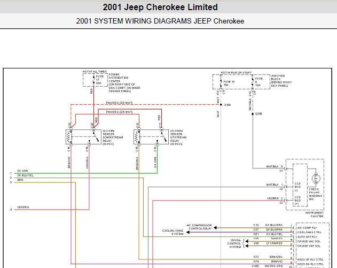This screenshot has height=268, width=337.
Task: Click the 'JUNCTION BLOCK' description text
Action: pyautogui.click(x=281, y=81)
